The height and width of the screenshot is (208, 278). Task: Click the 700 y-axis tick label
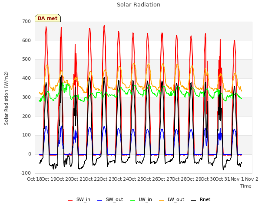[x=26, y=22]
